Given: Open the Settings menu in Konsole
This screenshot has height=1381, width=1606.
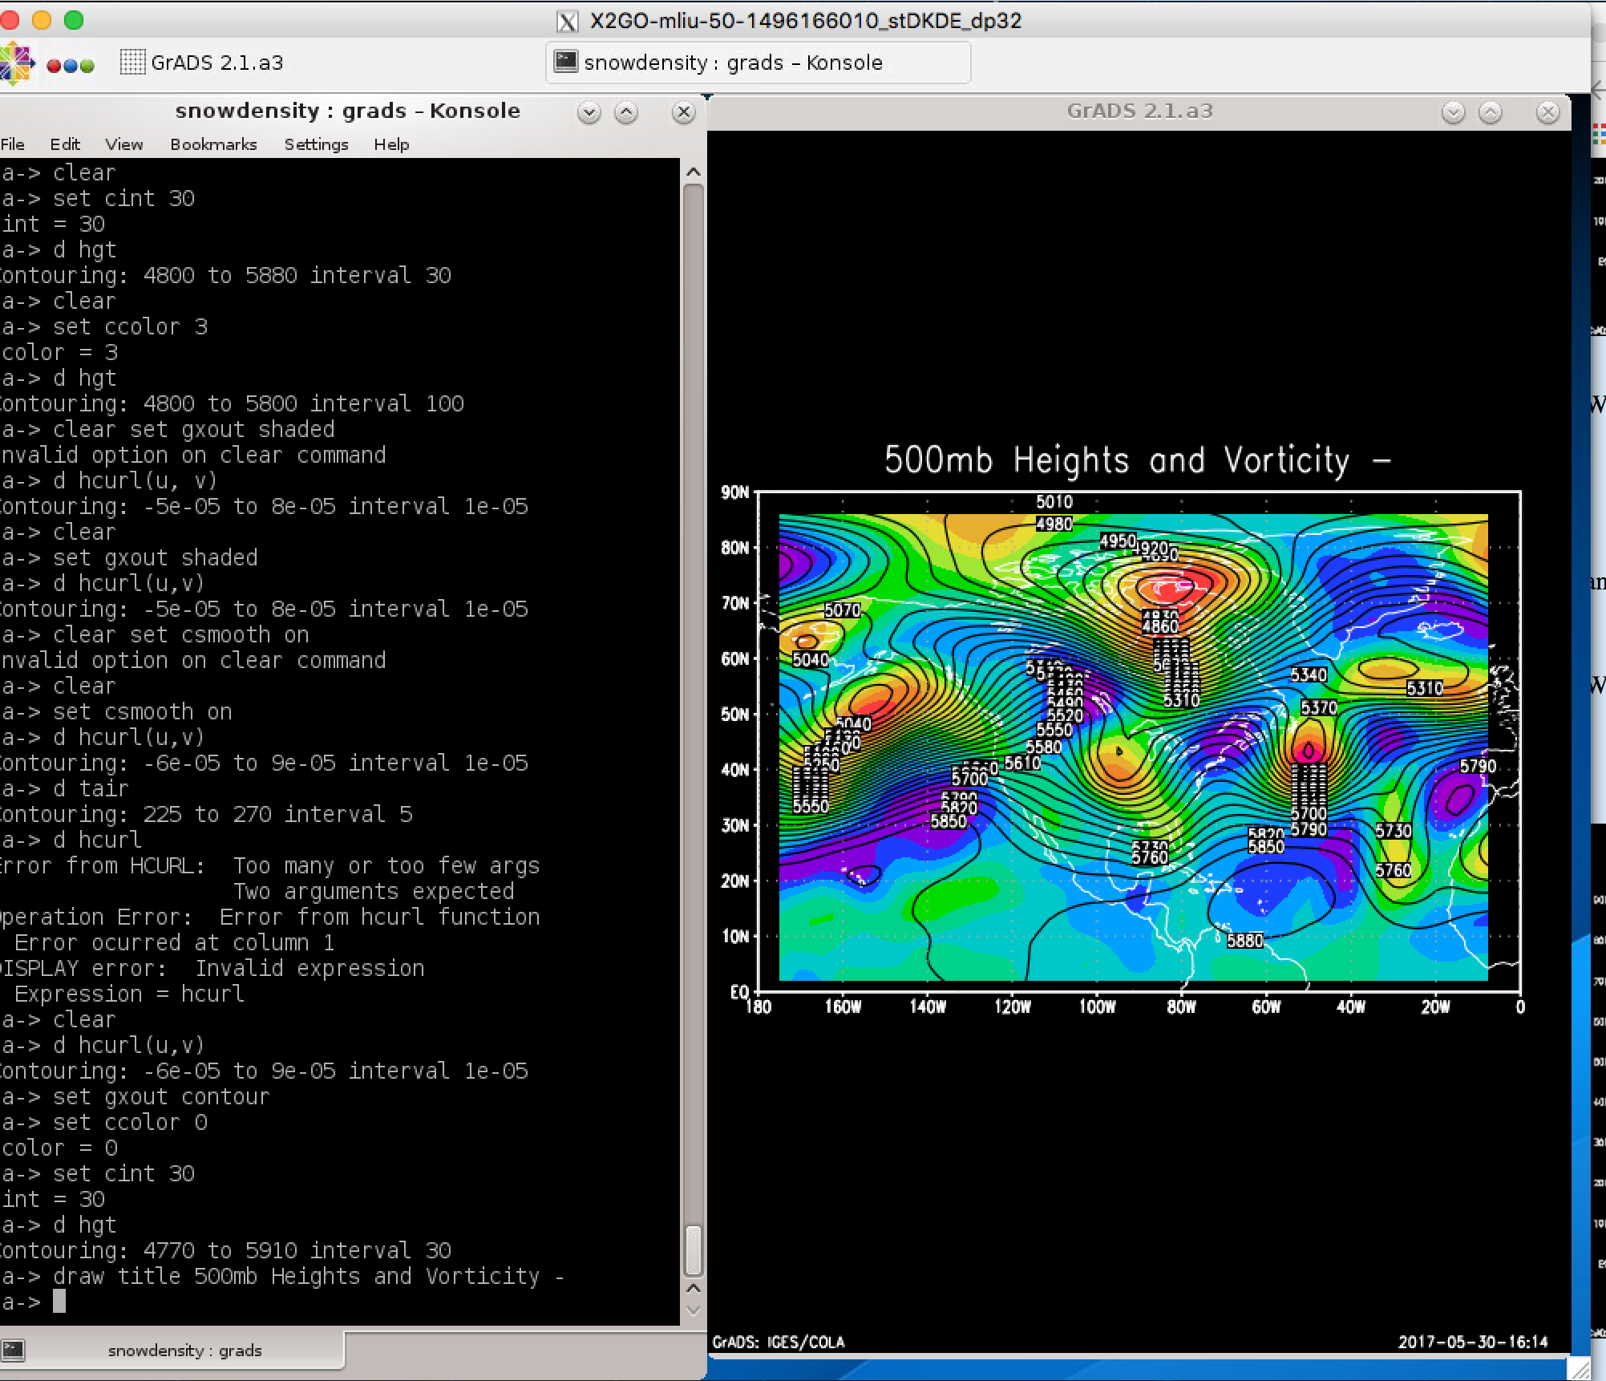Looking at the screenshot, I should pyautogui.click(x=316, y=144).
